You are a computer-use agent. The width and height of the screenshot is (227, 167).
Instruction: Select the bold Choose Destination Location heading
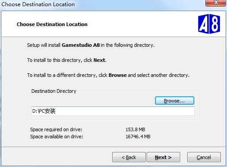coord(52,24)
